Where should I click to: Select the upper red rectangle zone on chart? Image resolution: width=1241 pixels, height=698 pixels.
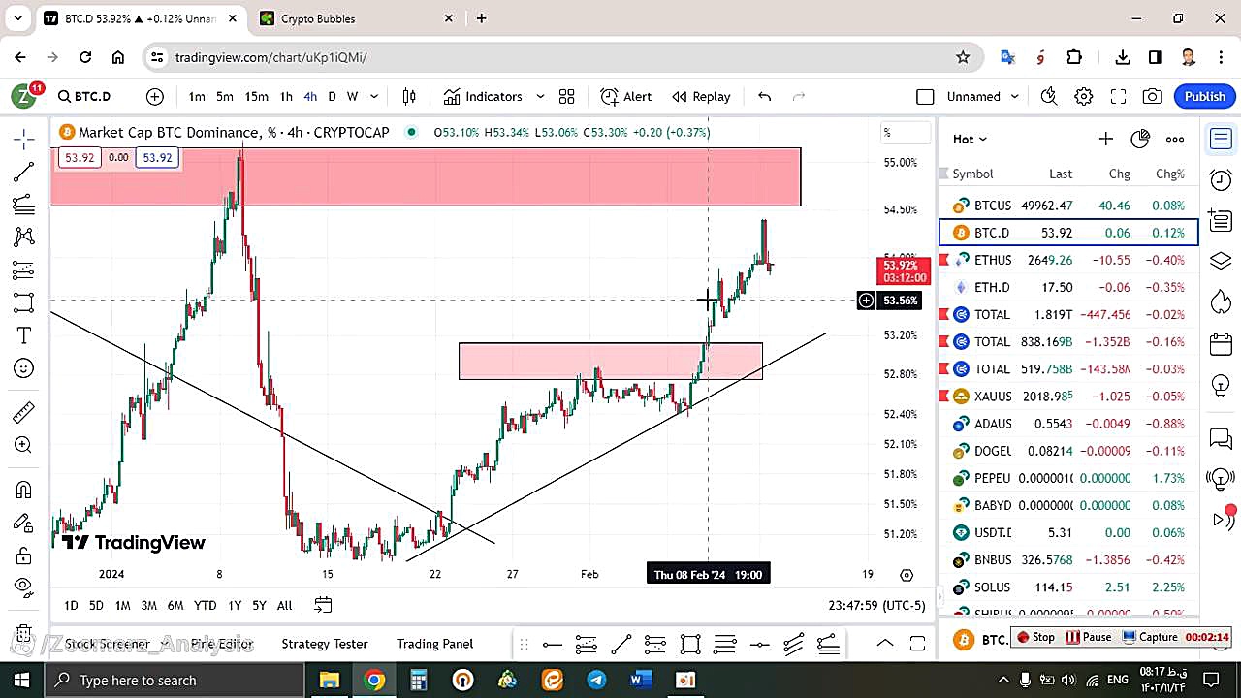coord(426,176)
